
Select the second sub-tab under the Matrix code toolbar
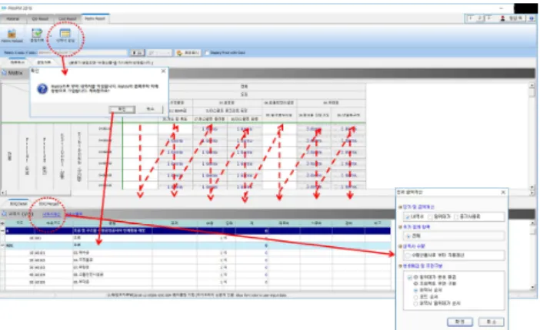point(44,62)
